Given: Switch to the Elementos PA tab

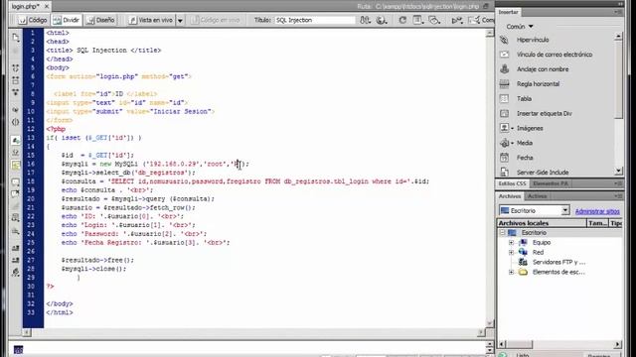Looking at the screenshot, I should (550, 183).
